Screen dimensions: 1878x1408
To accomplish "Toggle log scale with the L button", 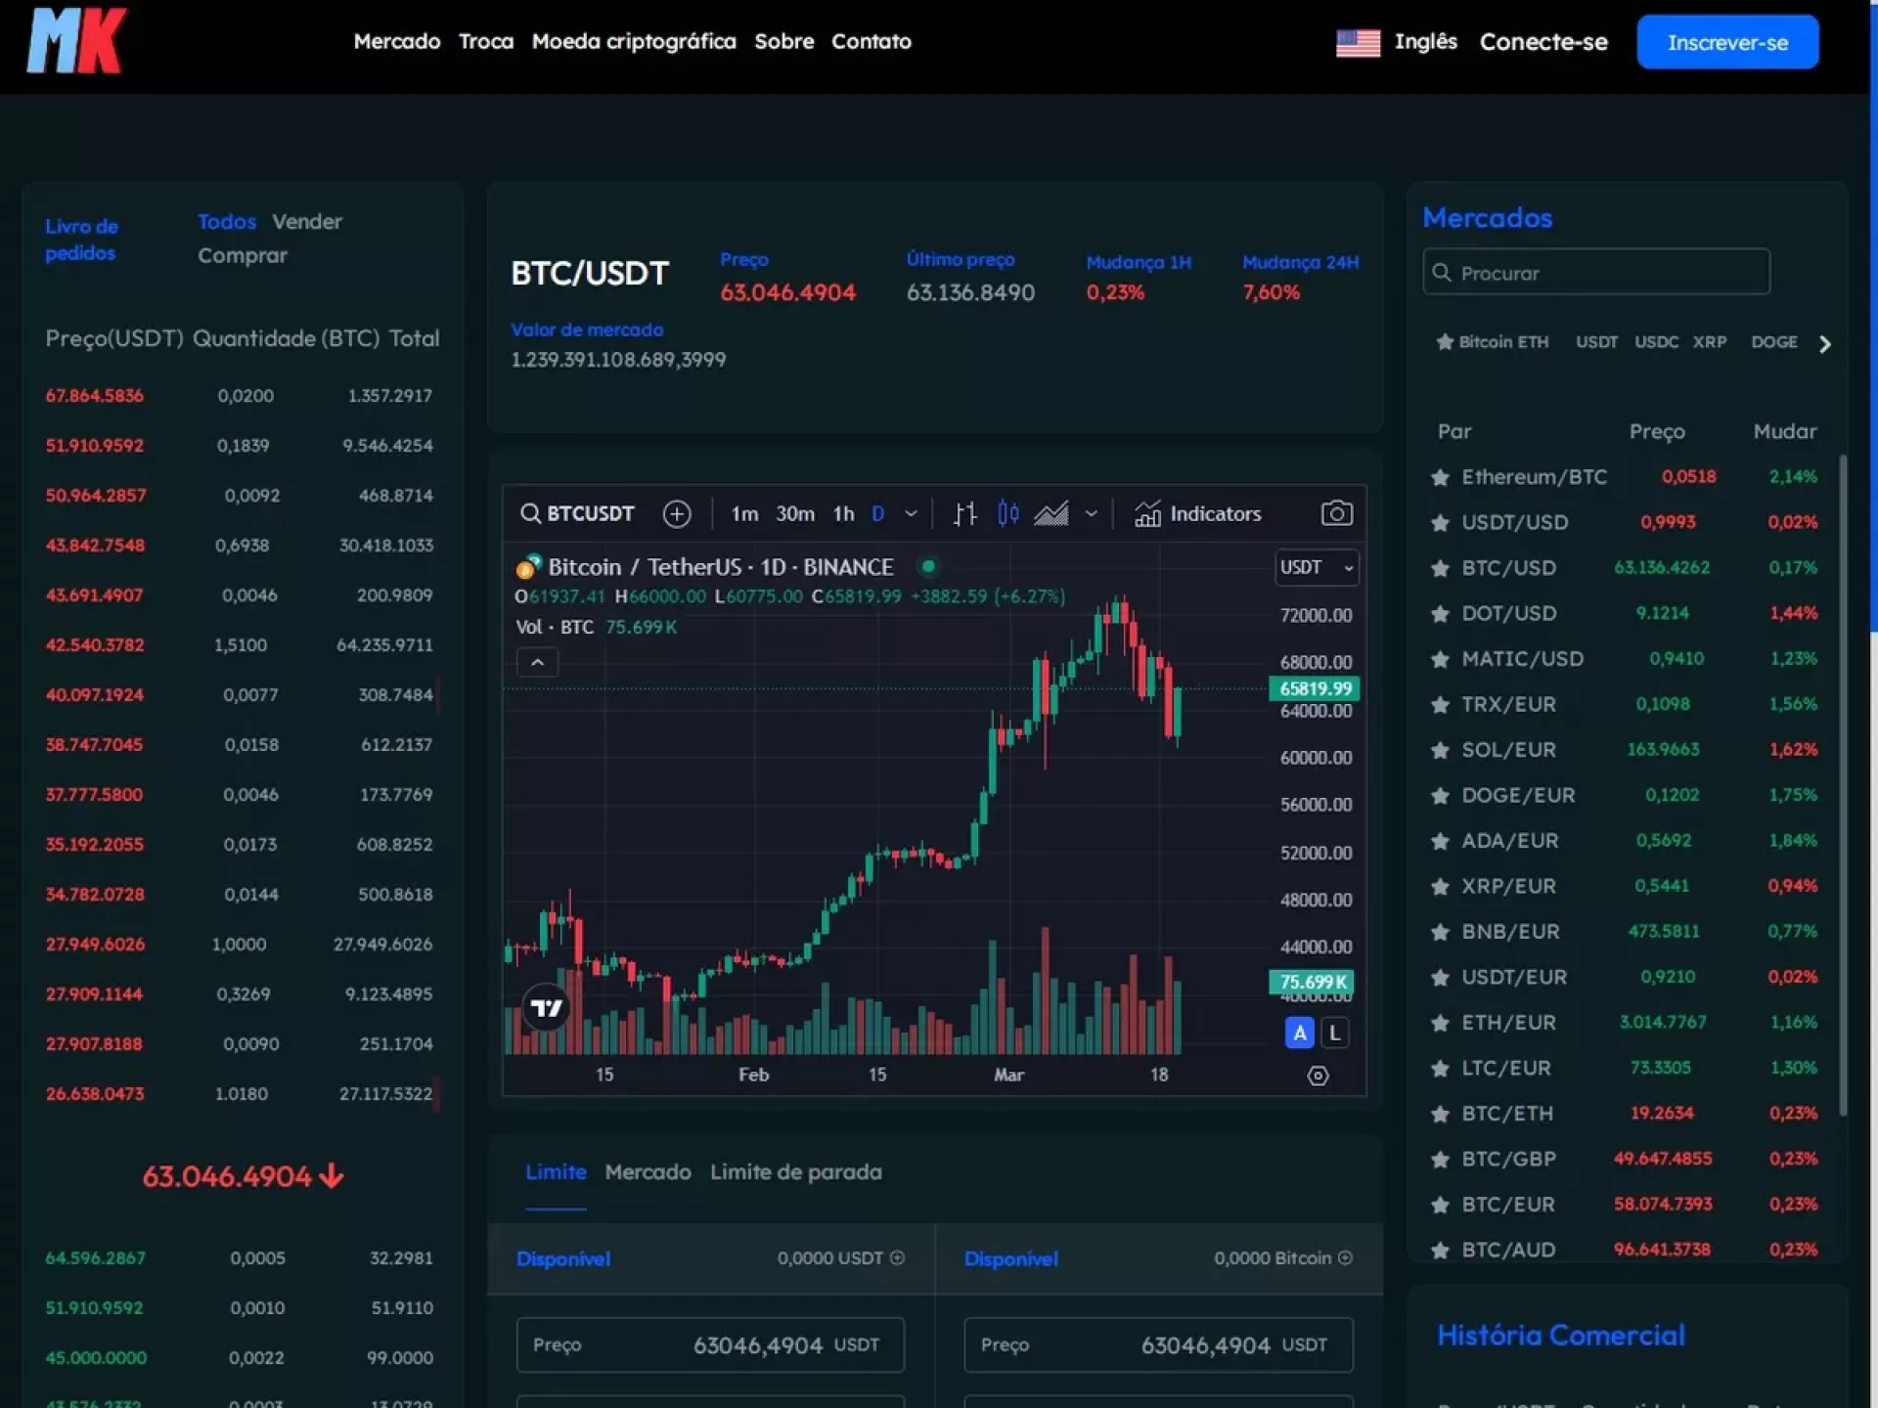I will [1335, 1033].
